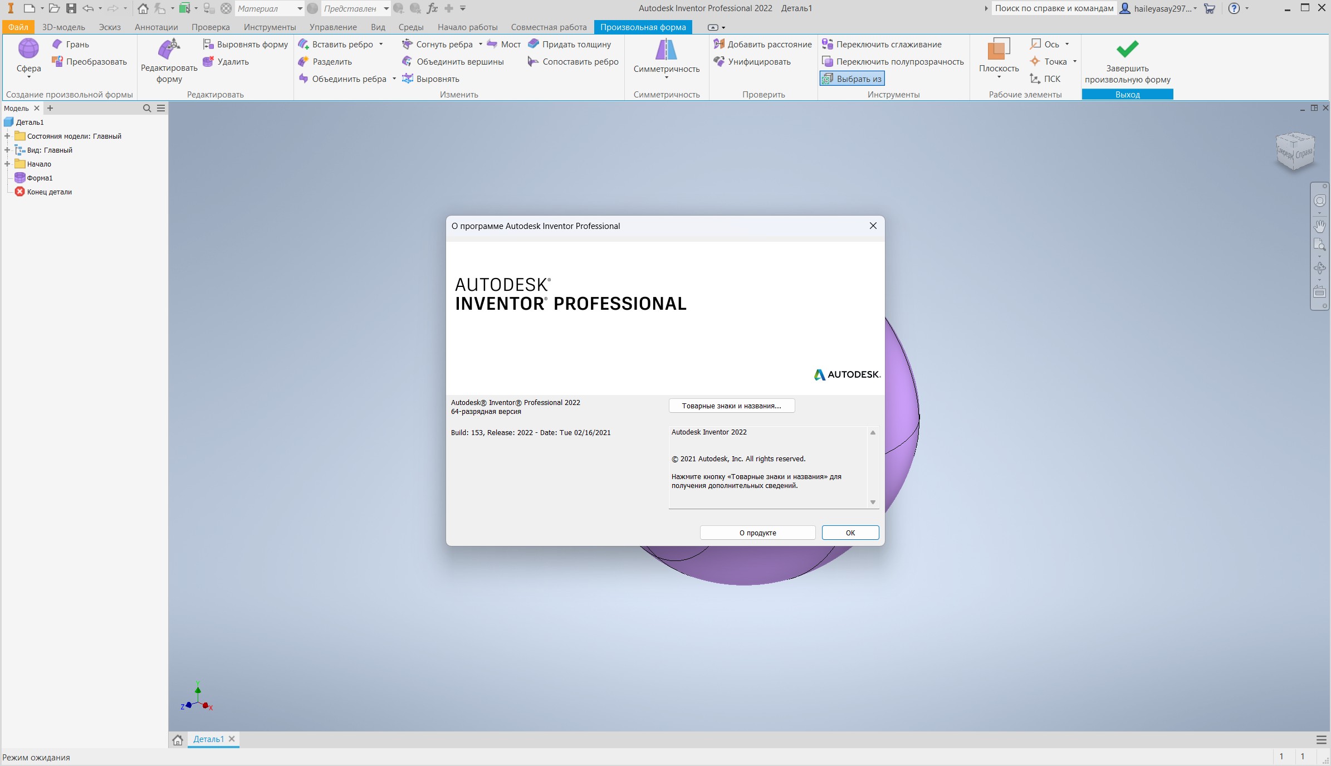1331x766 pixels.
Task: Click the Ось work axis tool
Action: click(1045, 44)
